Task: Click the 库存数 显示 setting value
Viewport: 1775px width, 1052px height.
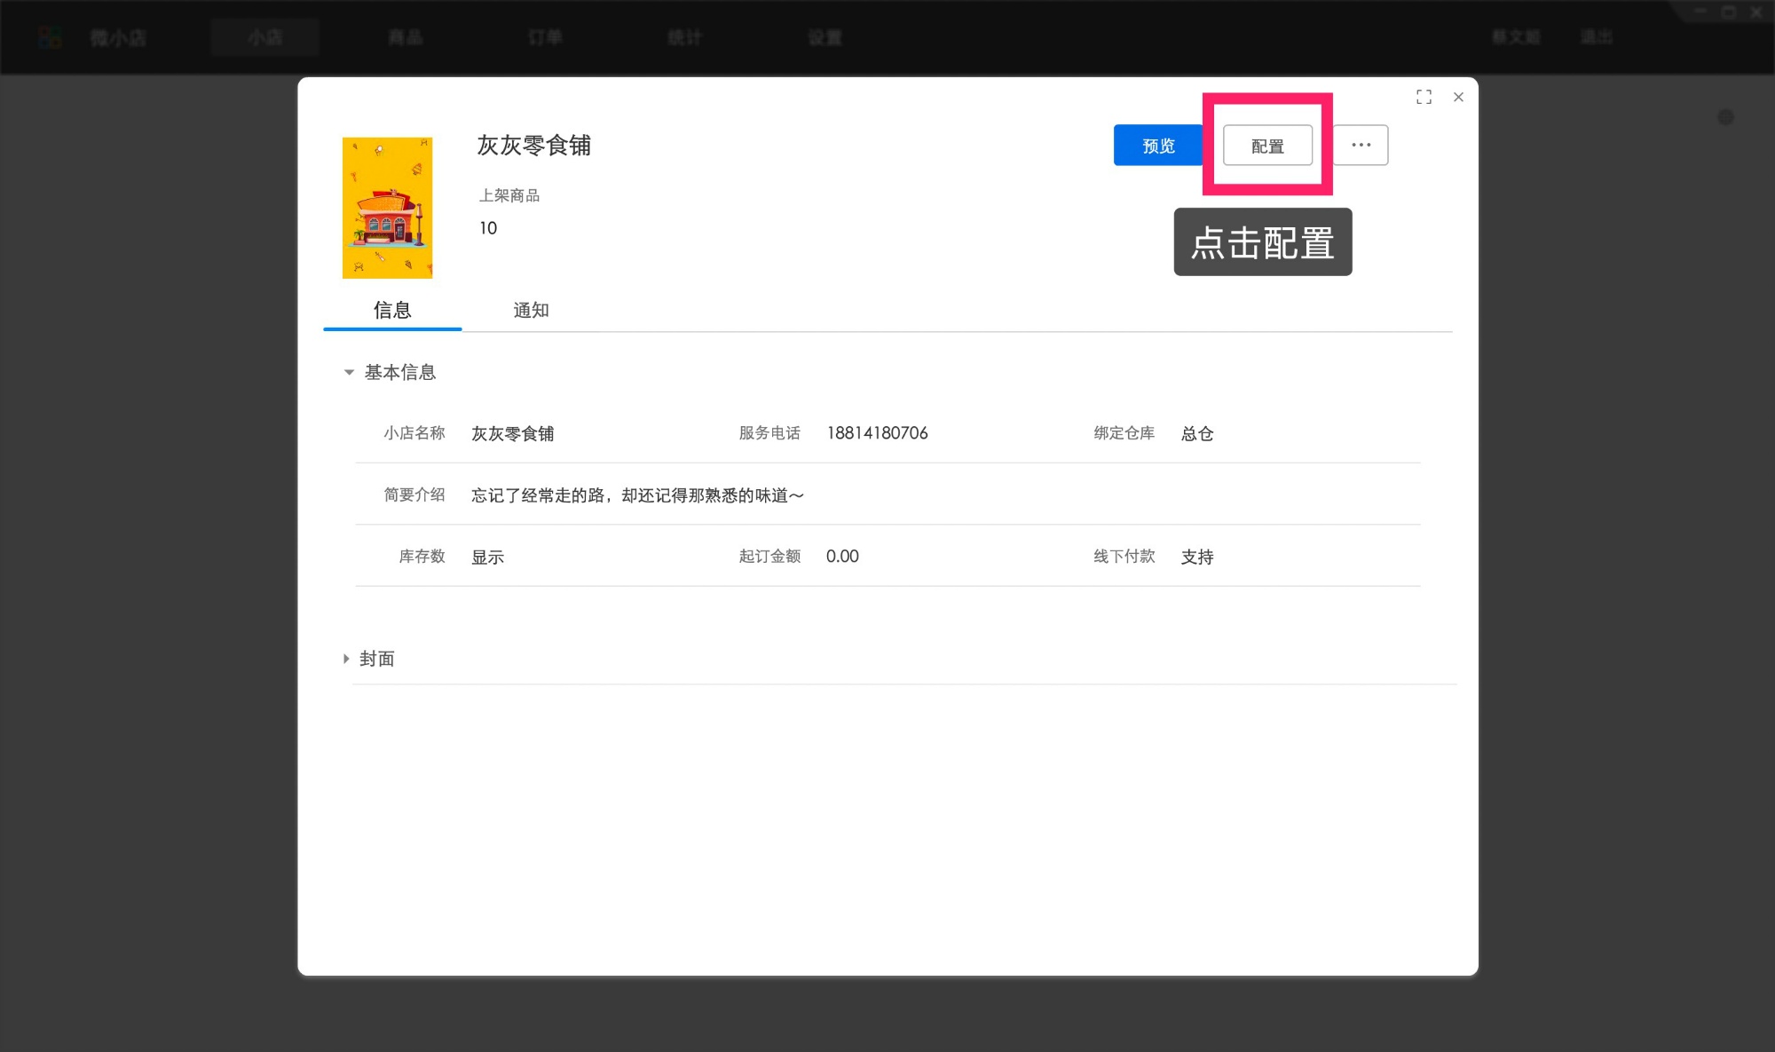Action: click(x=486, y=556)
